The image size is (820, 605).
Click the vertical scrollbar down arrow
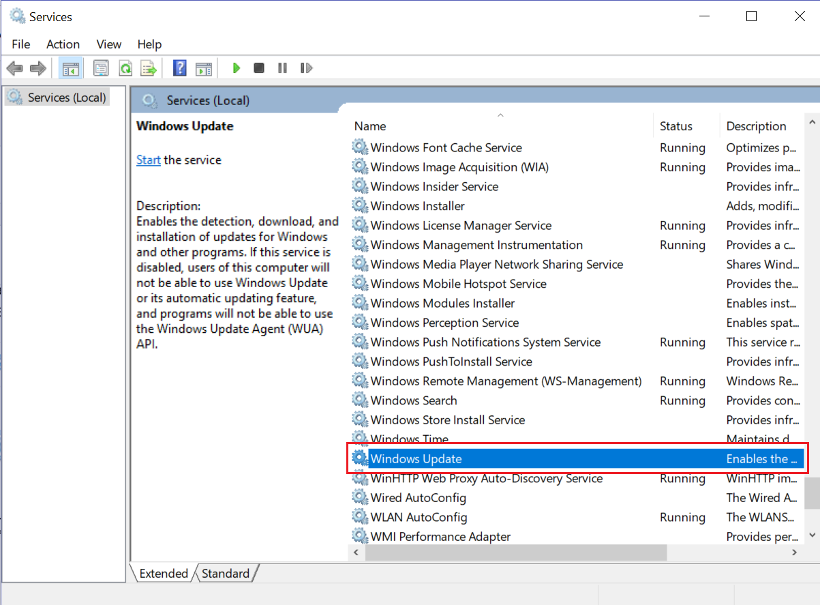[812, 535]
